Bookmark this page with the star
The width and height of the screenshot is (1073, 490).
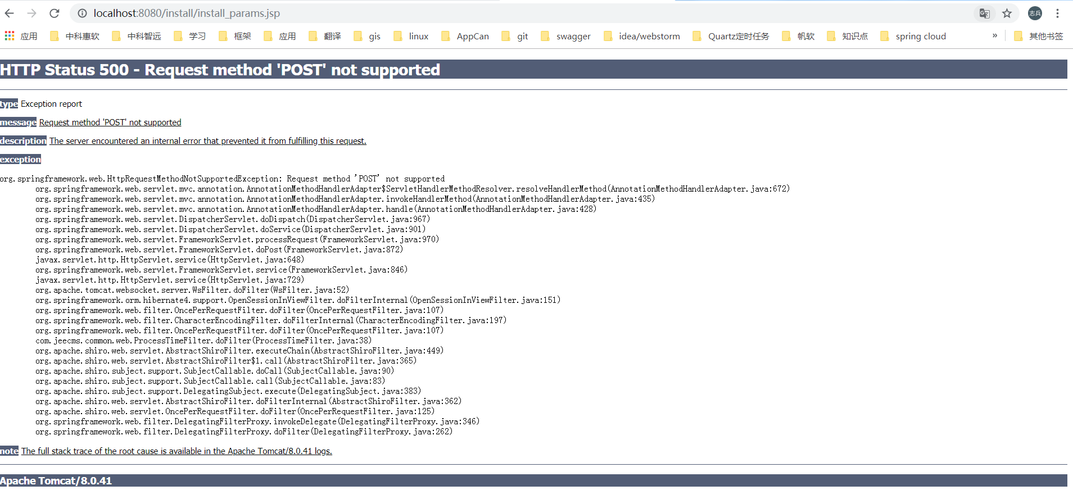pyautogui.click(x=1007, y=13)
